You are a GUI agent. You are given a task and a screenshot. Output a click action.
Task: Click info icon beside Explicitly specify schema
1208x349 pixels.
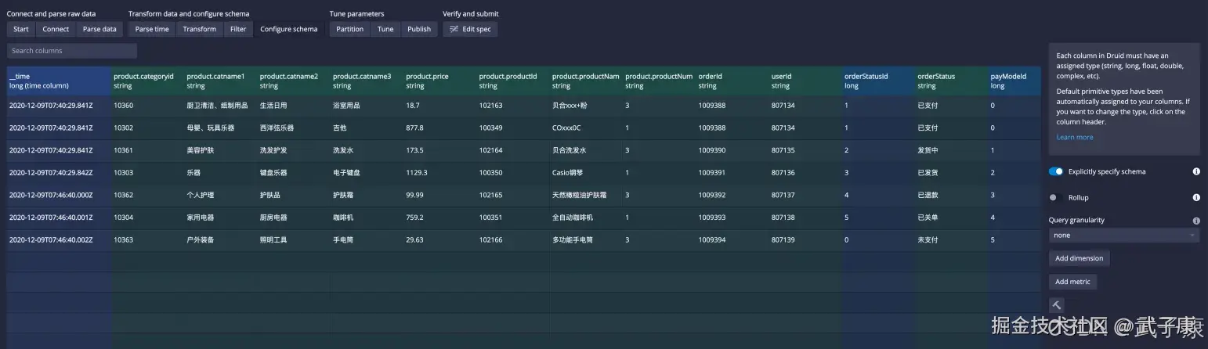[x=1196, y=171]
